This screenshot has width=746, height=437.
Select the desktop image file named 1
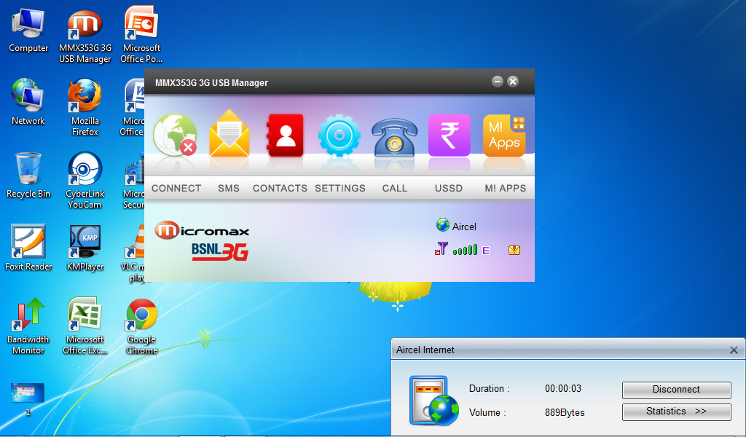click(x=28, y=399)
